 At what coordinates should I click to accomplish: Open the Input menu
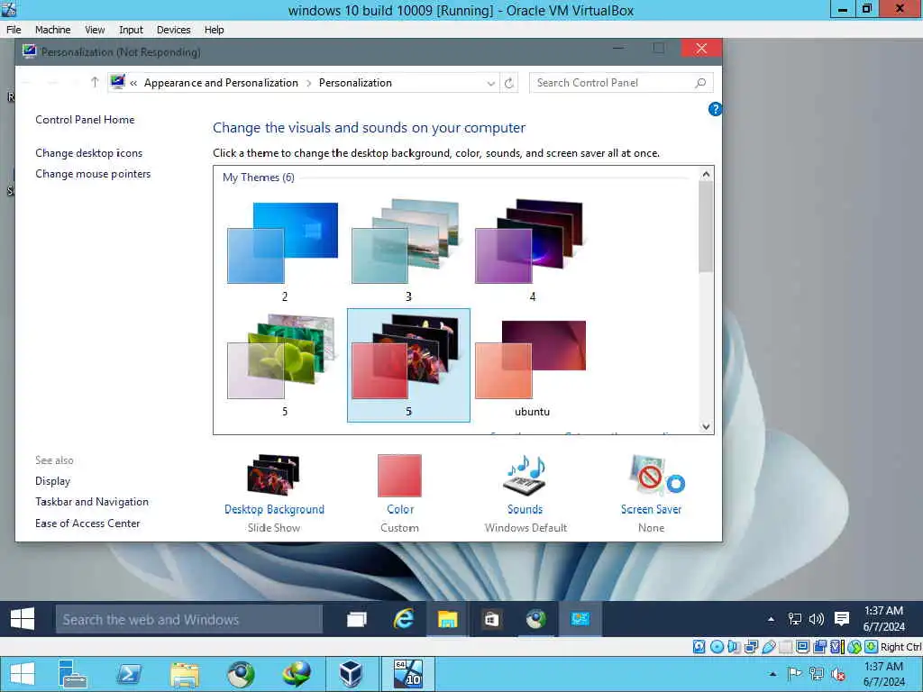click(x=131, y=30)
